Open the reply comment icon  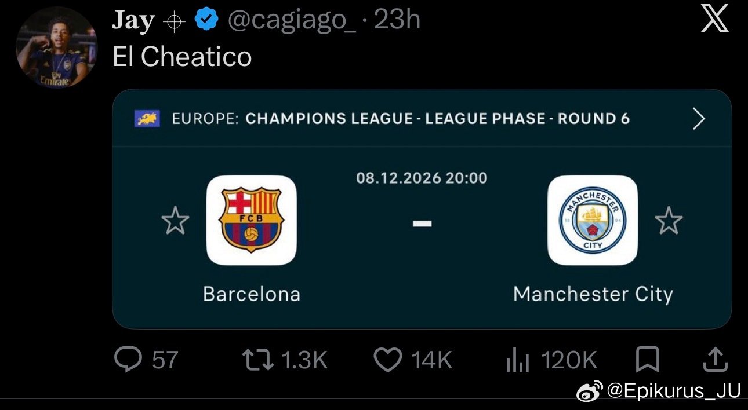click(128, 360)
